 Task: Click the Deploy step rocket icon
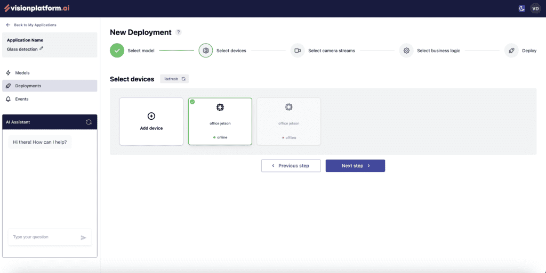[x=511, y=51]
